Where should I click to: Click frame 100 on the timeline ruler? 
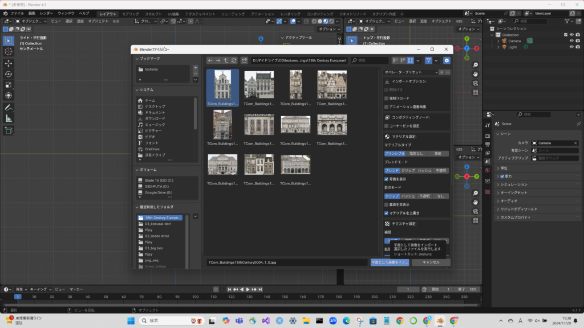(x=194, y=297)
